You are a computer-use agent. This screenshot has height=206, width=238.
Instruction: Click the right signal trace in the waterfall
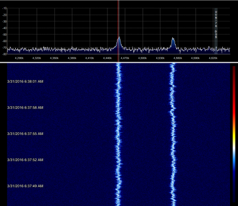click(x=173, y=134)
